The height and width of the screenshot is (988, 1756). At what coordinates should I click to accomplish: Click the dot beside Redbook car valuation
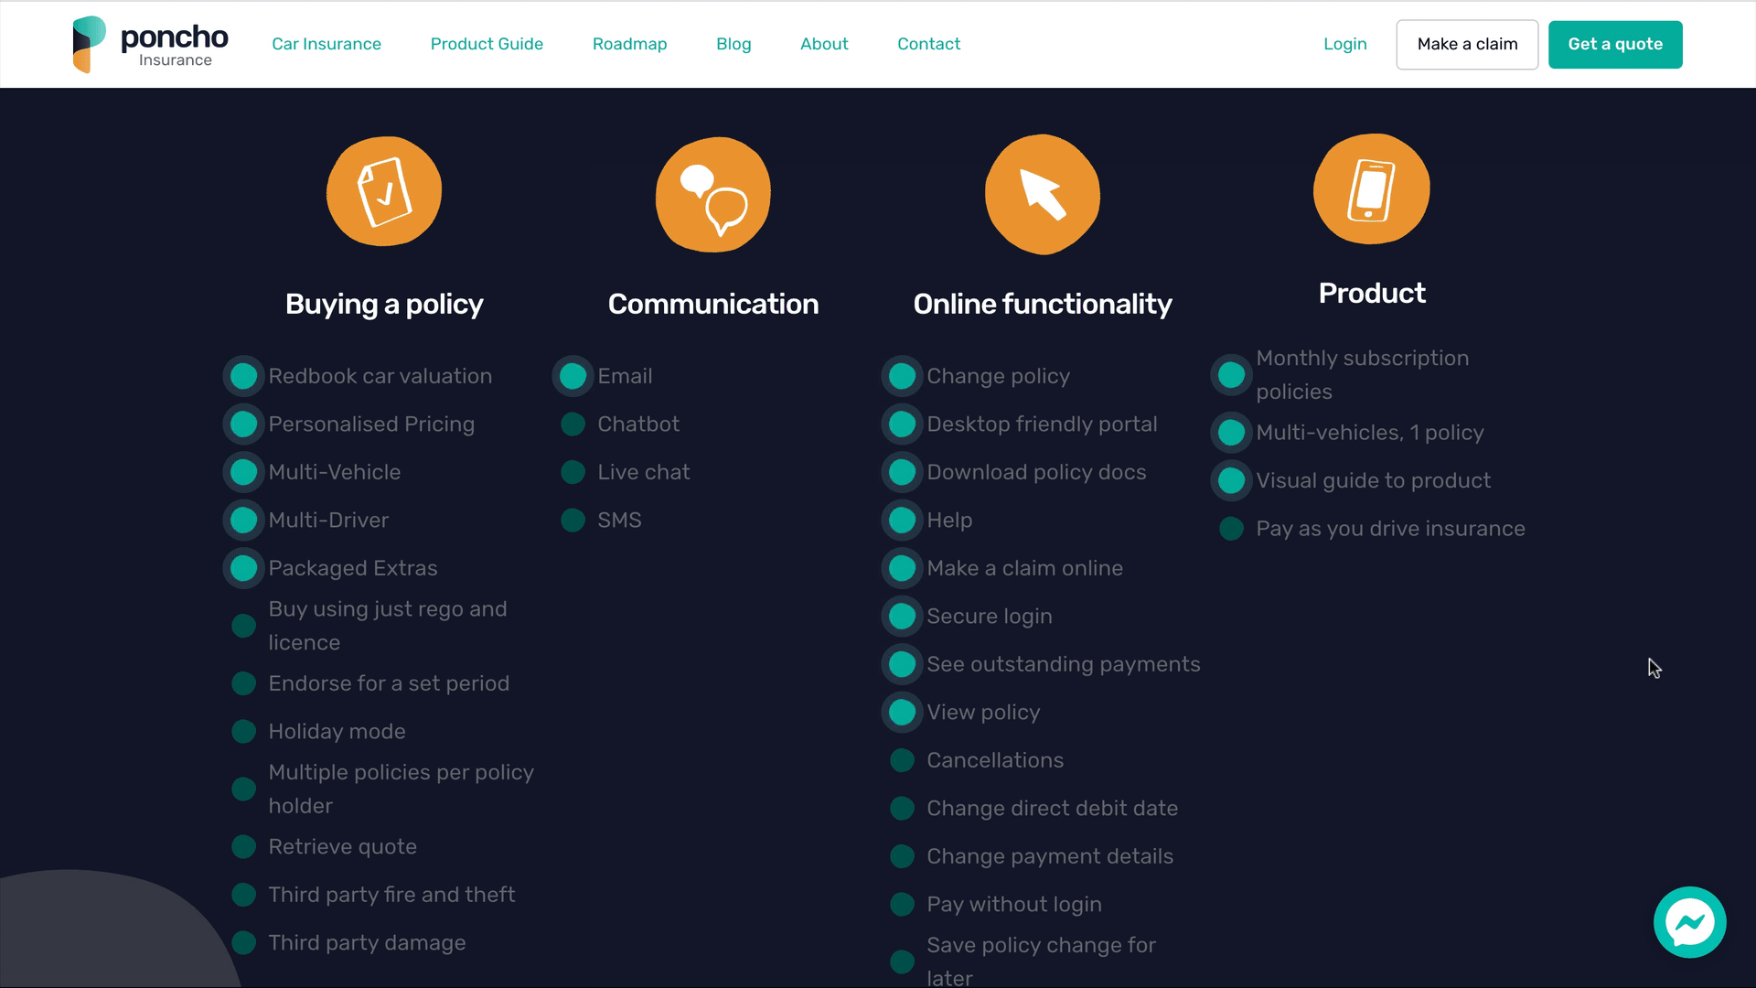243,376
